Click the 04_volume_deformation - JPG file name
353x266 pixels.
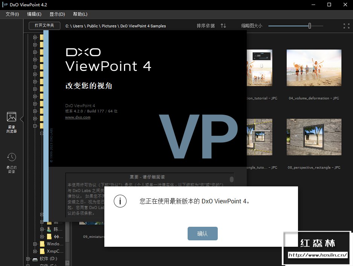(x=314, y=98)
